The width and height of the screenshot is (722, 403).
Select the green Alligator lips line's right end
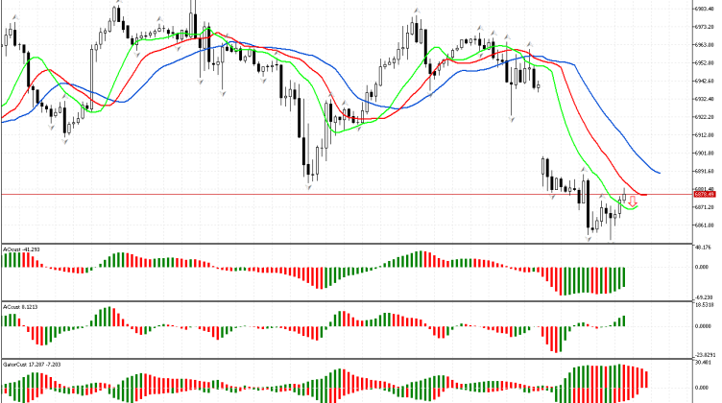tap(638, 207)
